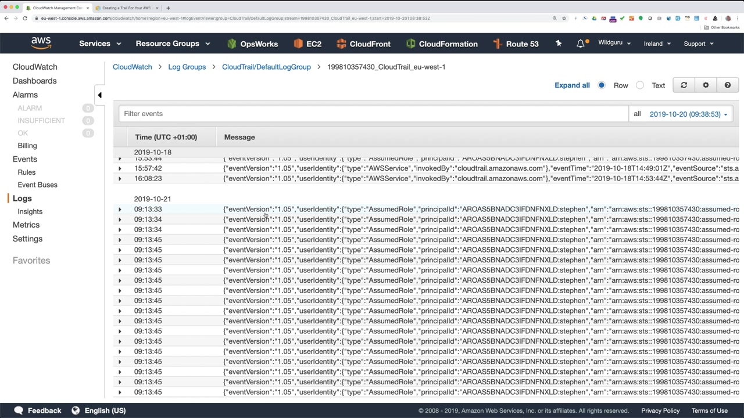The height and width of the screenshot is (418, 744).
Task: Open the Privacy Policy link
Action: (x=660, y=410)
